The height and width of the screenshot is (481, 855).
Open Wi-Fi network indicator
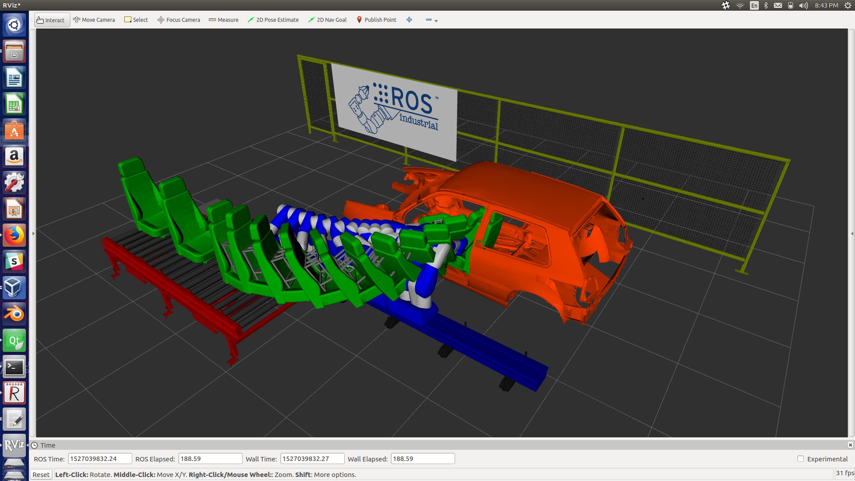tap(740, 5)
